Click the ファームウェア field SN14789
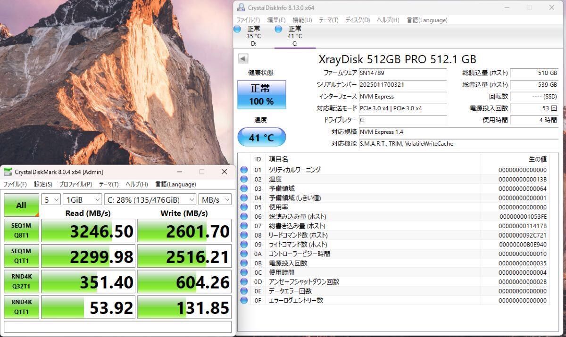566x337 pixels. pos(402,73)
